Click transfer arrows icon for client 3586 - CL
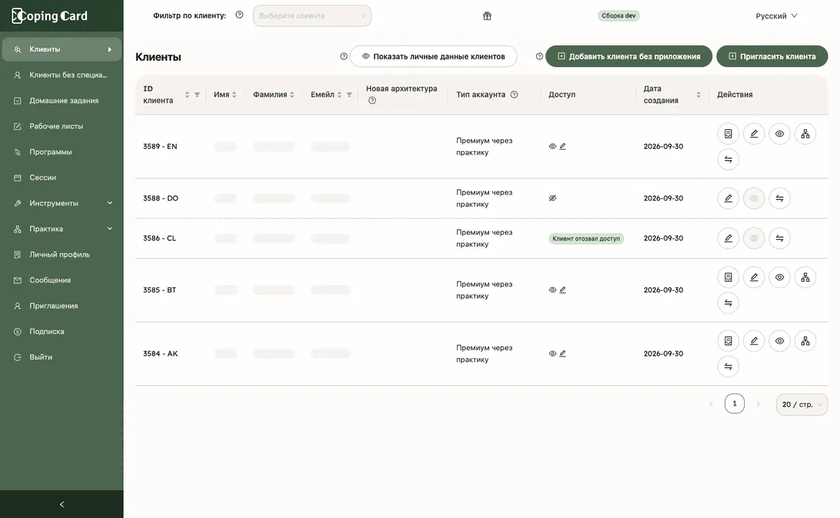Screen dimensions: 840x518 pos(779,238)
